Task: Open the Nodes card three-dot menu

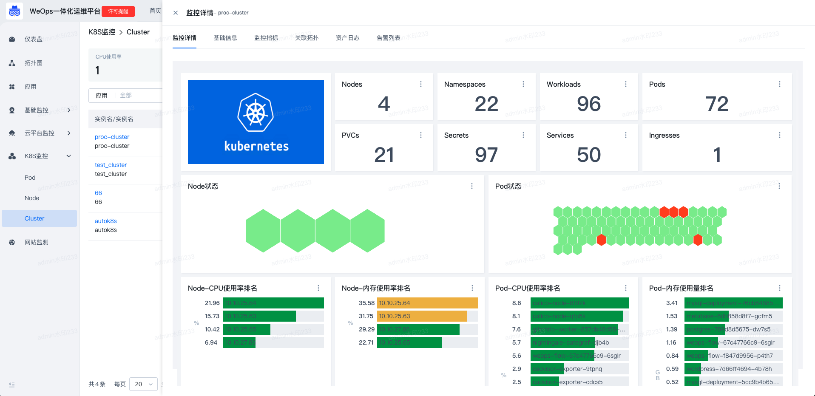Action: tap(421, 84)
